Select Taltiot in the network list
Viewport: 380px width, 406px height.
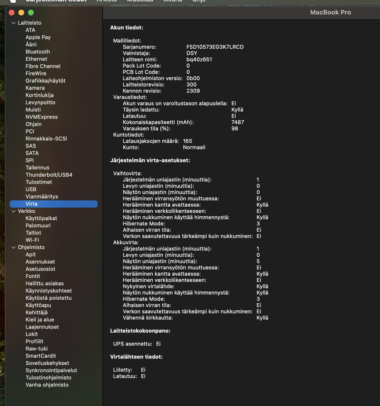point(33,233)
